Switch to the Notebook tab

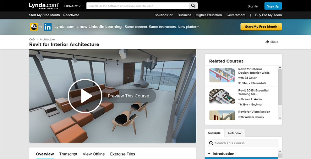(x=235, y=133)
